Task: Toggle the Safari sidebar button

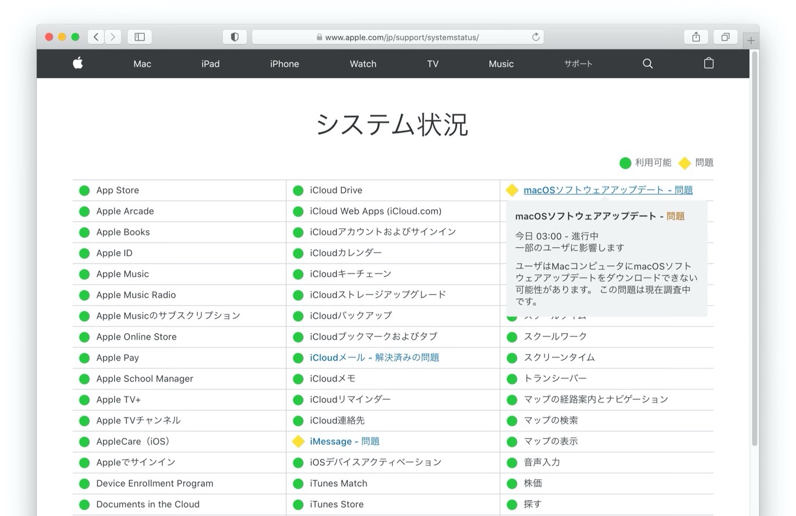Action: (140, 37)
